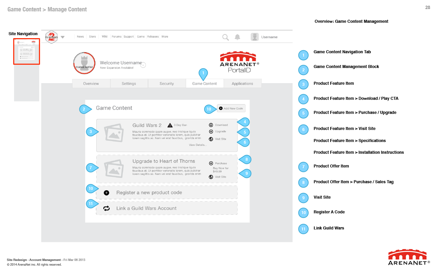436x272 pixels.
Task: Click the Username label in header
Action: [269, 37]
